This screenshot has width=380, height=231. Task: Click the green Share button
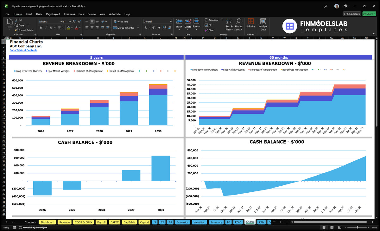tap(369, 14)
